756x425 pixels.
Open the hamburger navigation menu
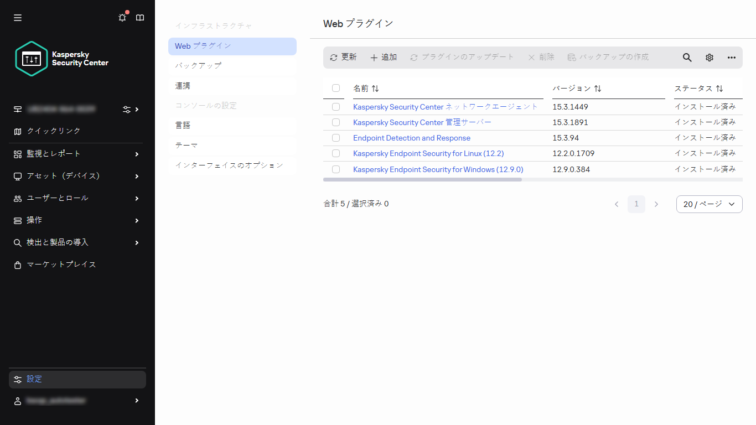coord(17,17)
